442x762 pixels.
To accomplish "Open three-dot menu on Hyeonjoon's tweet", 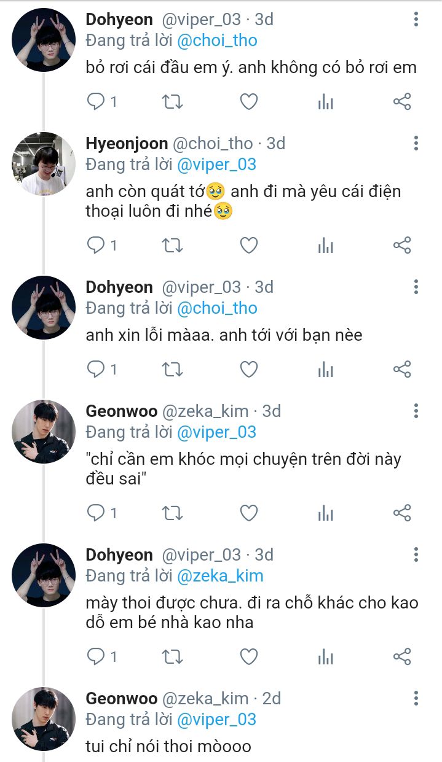I will pos(416,144).
